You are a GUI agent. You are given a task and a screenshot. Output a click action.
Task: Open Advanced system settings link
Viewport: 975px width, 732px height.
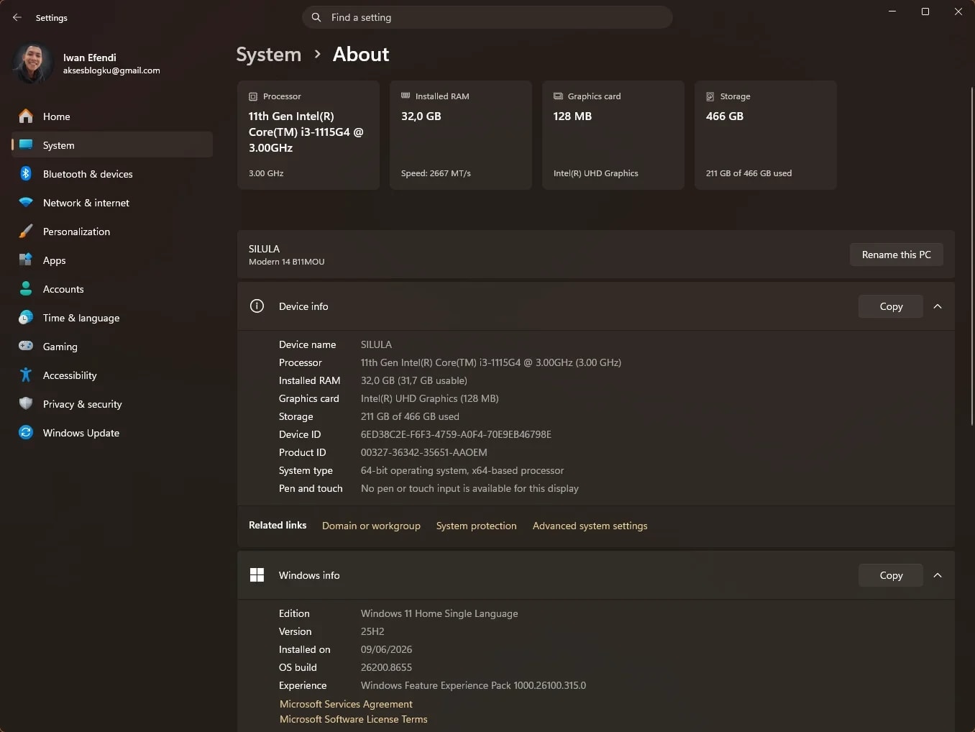[x=590, y=526]
